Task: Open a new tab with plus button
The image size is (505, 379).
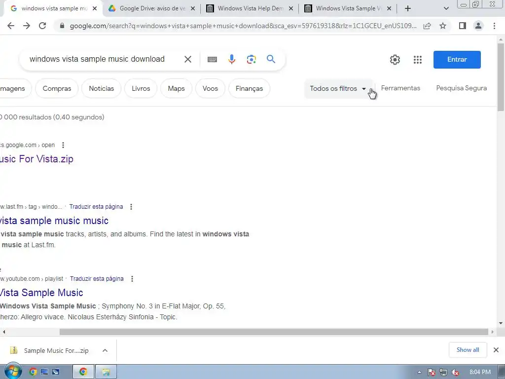Action: pyautogui.click(x=408, y=8)
